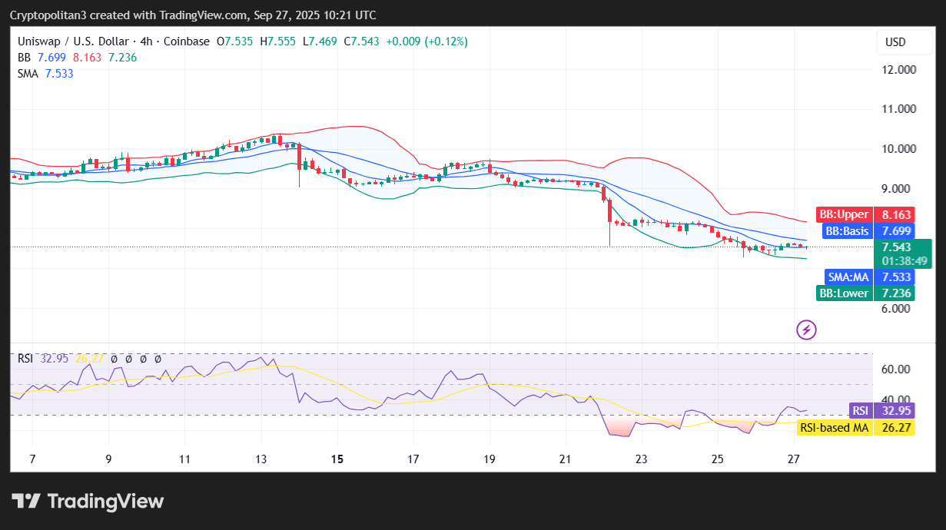Click the last ø symbol in RSI legend
Viewport: 946px width, 530px height.
pyautogui.click(x=158, y=359)
